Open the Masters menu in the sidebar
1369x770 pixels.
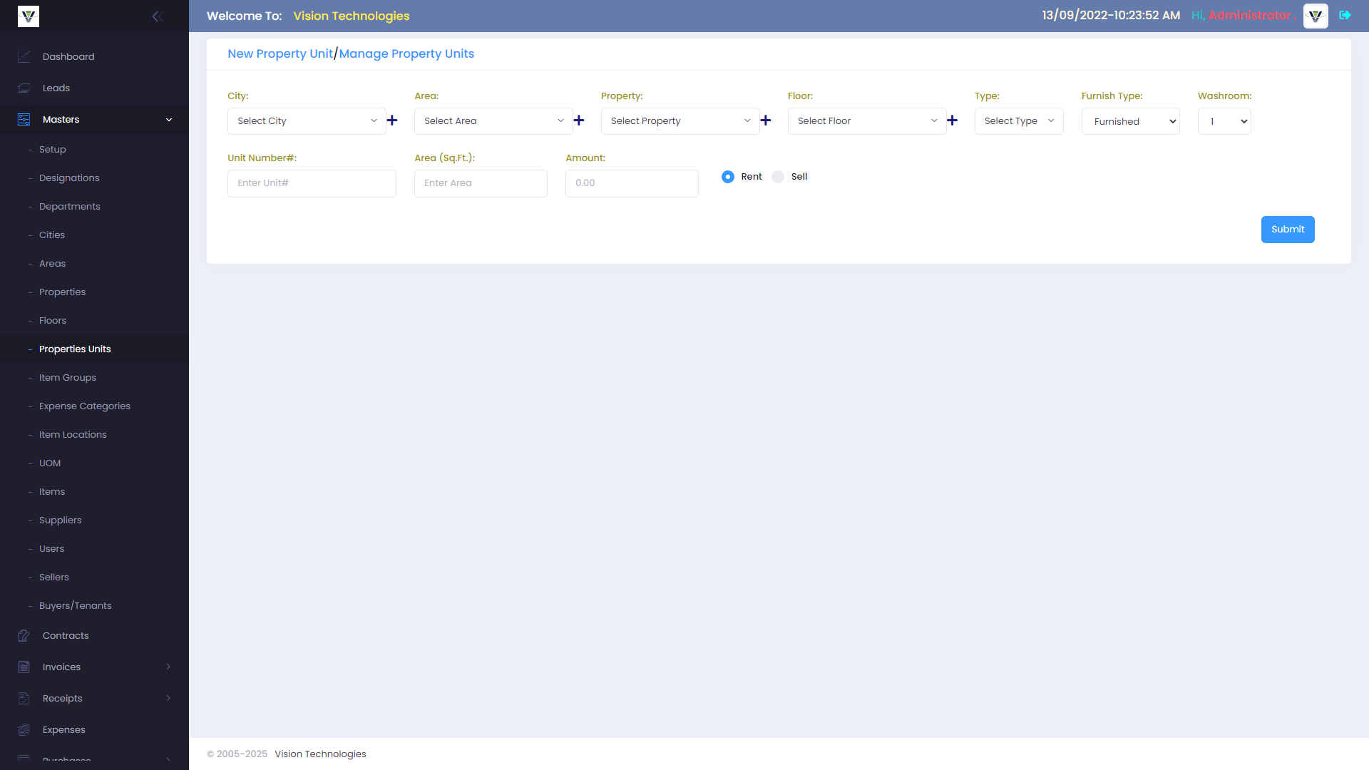(x=61, y=119)
